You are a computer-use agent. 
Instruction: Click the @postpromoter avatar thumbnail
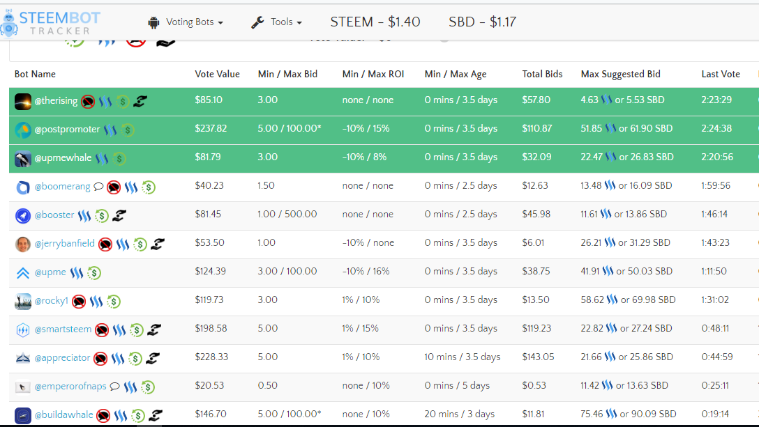[23, 130]
